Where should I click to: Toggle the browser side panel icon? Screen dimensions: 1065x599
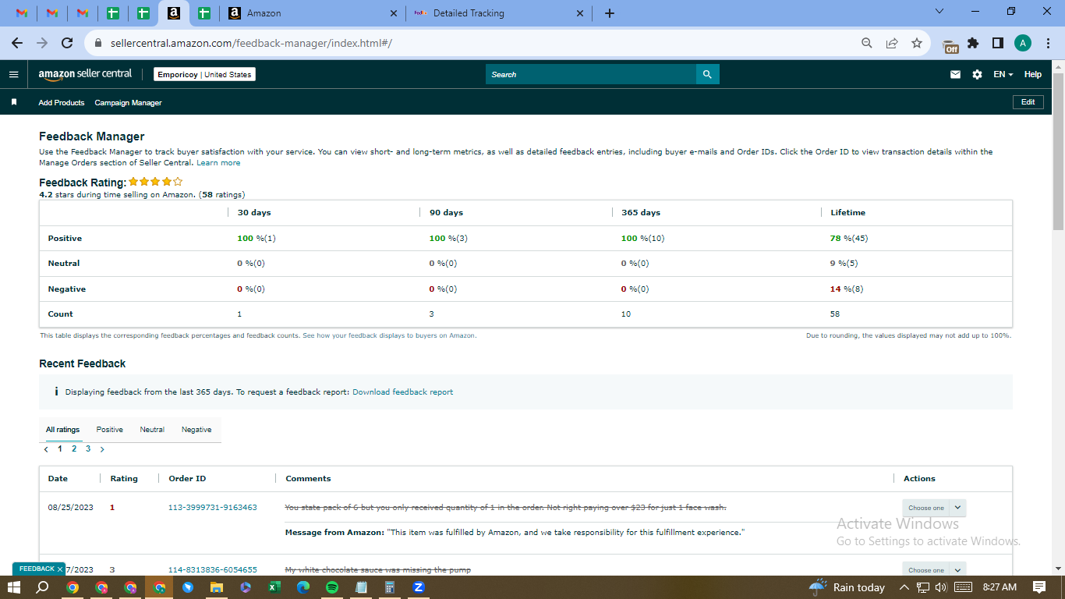coord(997,43)
